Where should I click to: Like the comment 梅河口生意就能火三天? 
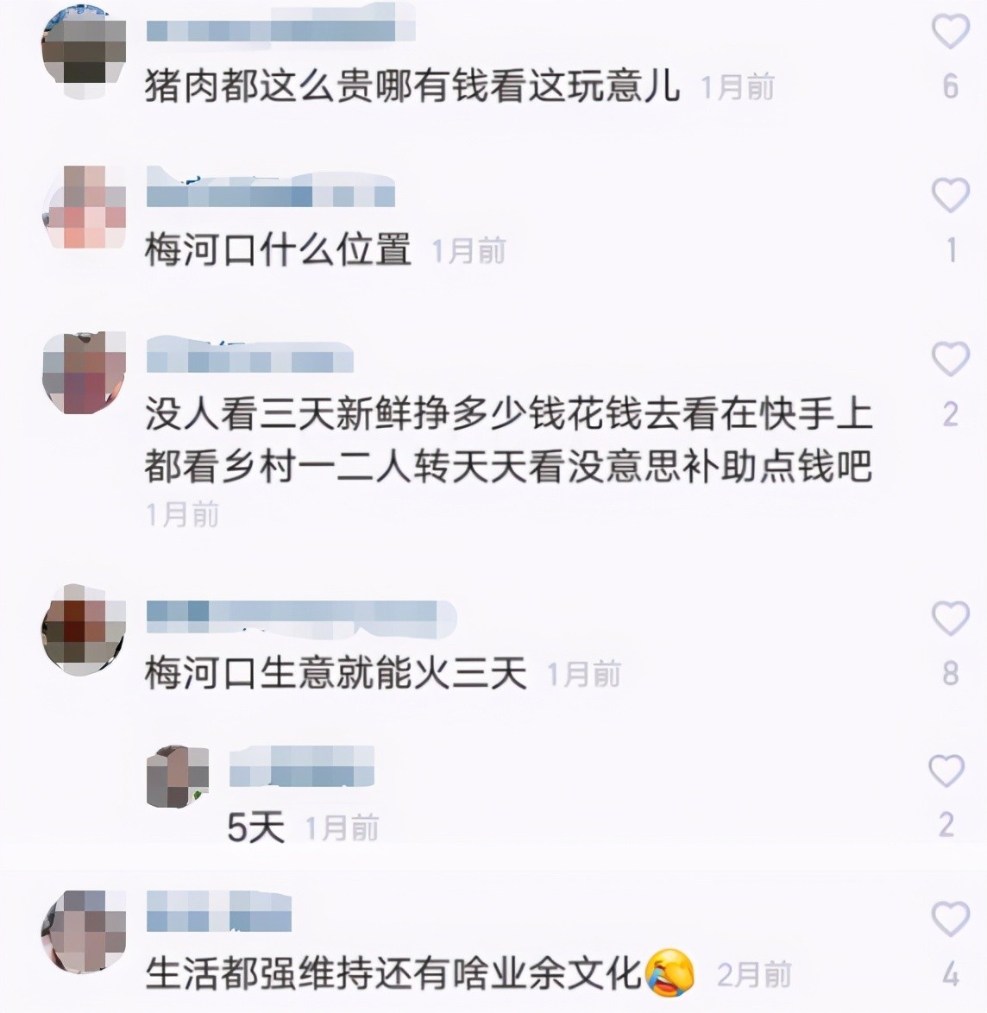[x=950, y=618]
